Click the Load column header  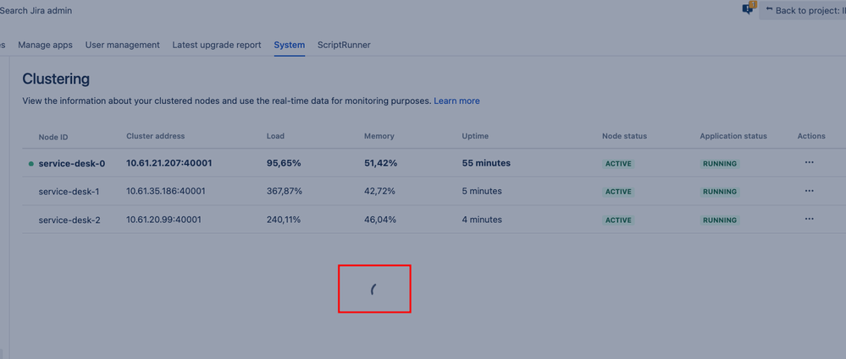[x=275, y=136]
